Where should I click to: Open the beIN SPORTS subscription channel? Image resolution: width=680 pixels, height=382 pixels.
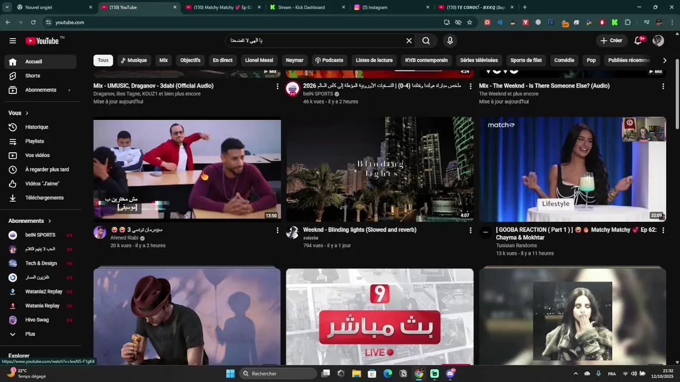pos(40,235)
